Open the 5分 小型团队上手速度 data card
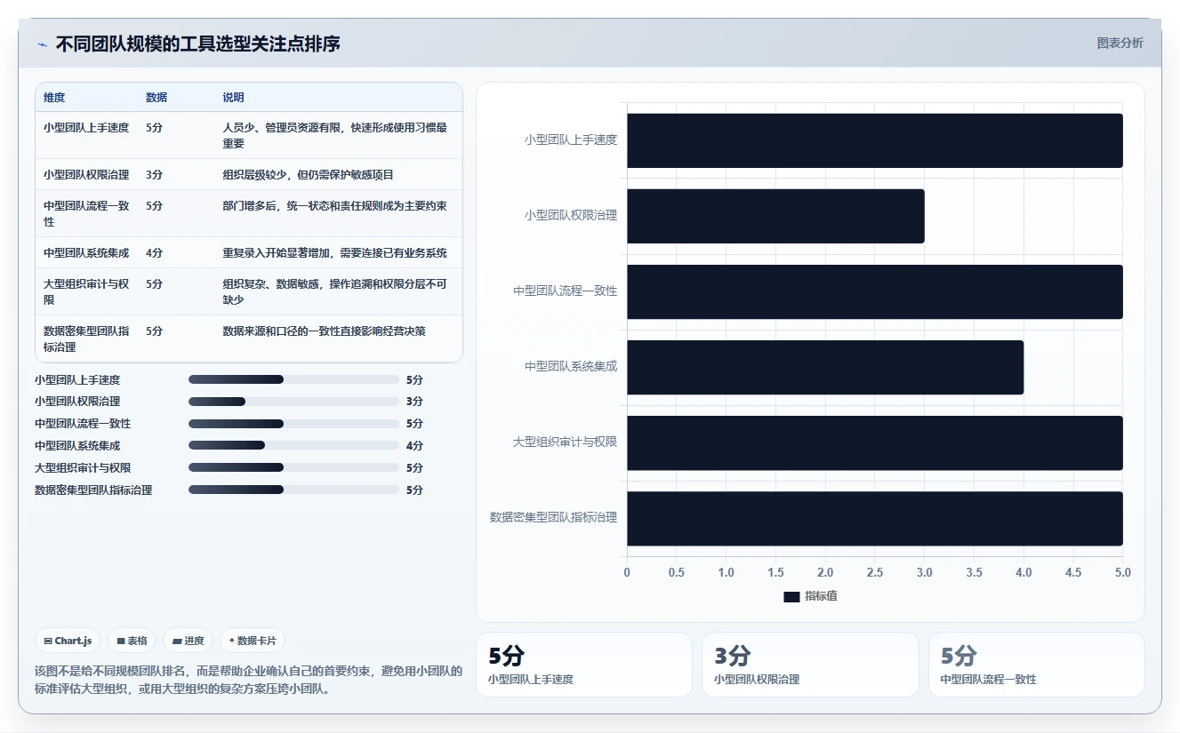Image resolution: width=1180 pixels, height=733 pixels. pyautogui.click(x=584, y=665)
